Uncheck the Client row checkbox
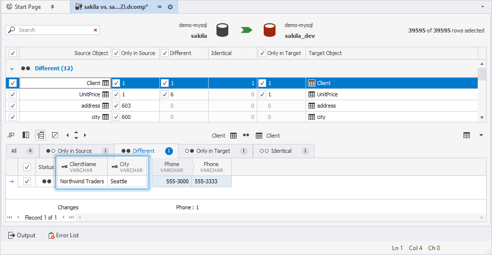Screen dimensions: 492x255 tap(13, 83)
